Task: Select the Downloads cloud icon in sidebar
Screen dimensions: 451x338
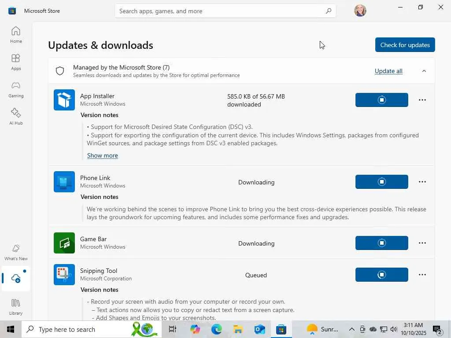Action: (x=16, y=278)
